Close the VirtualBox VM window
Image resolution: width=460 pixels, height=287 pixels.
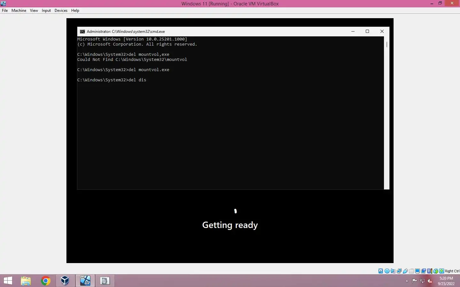pyautogui.click(x=452, y=3)
